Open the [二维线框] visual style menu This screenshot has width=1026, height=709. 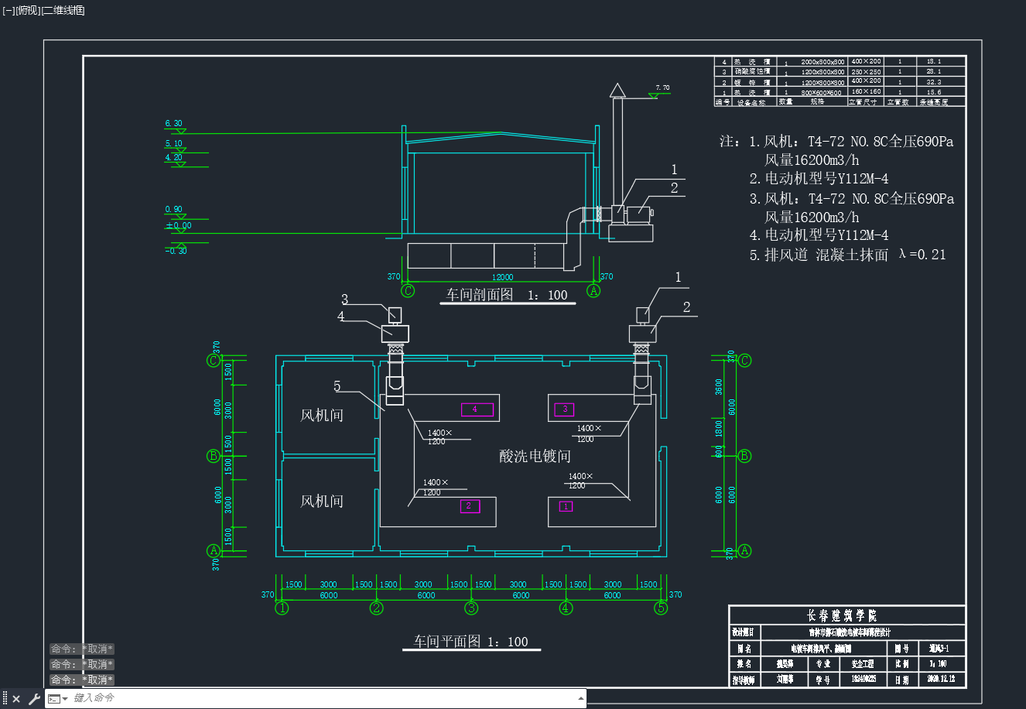click(63, 10)
